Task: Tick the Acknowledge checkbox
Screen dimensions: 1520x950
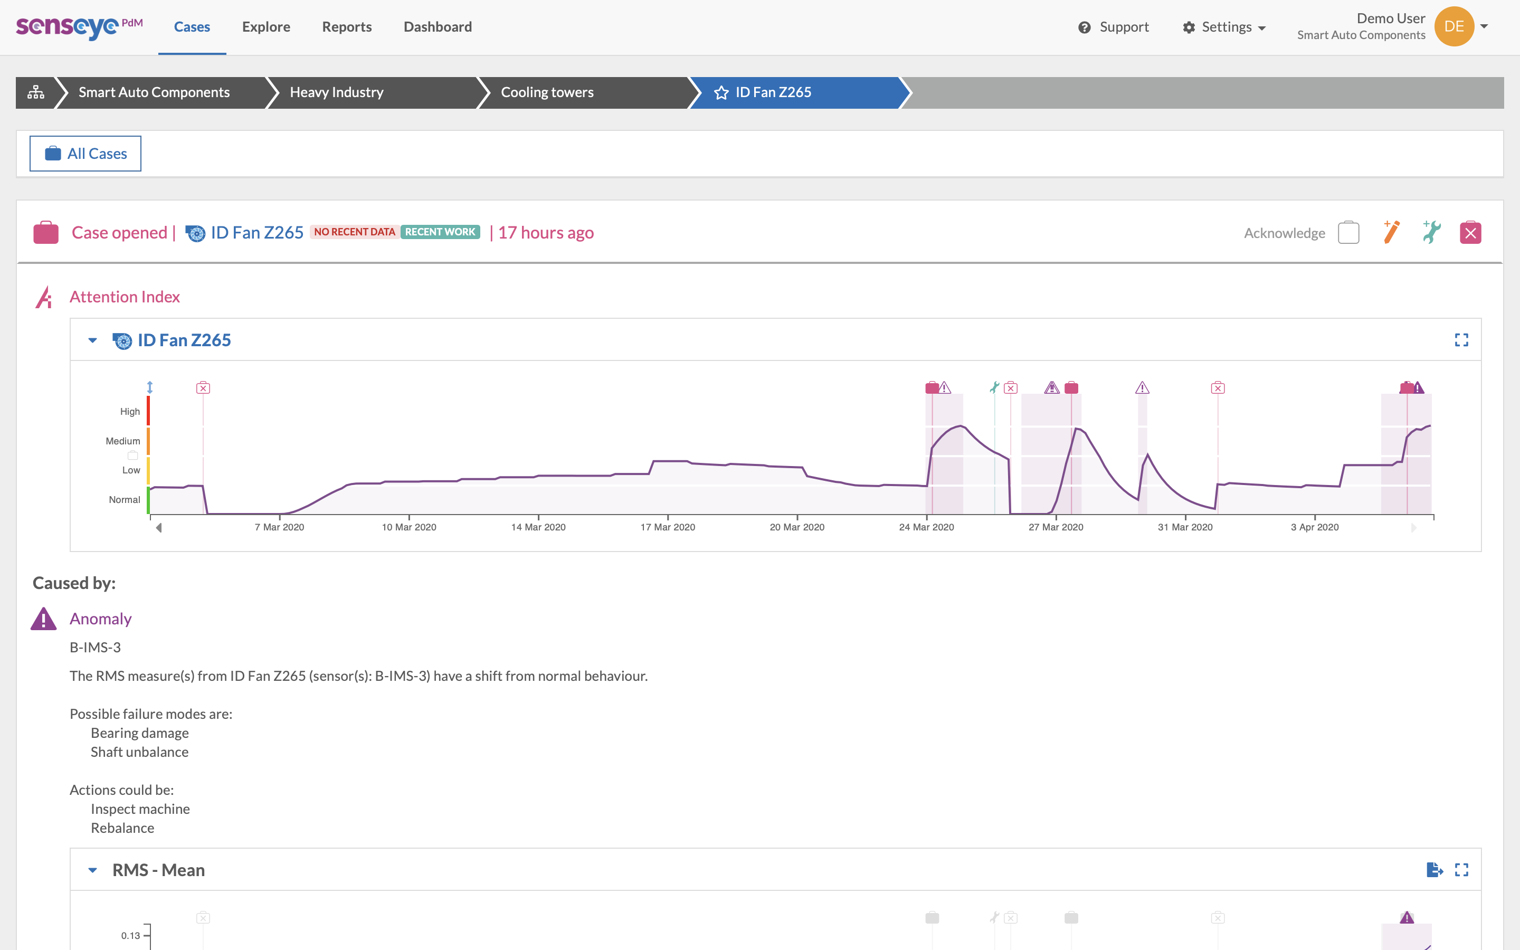Action: 1348,233
